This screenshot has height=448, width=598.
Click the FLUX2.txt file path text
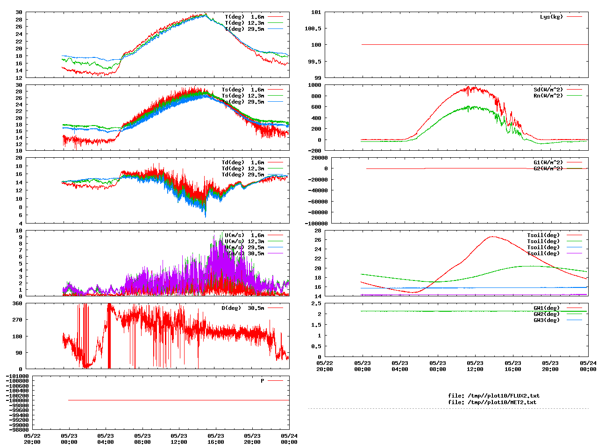pos(494,396)
